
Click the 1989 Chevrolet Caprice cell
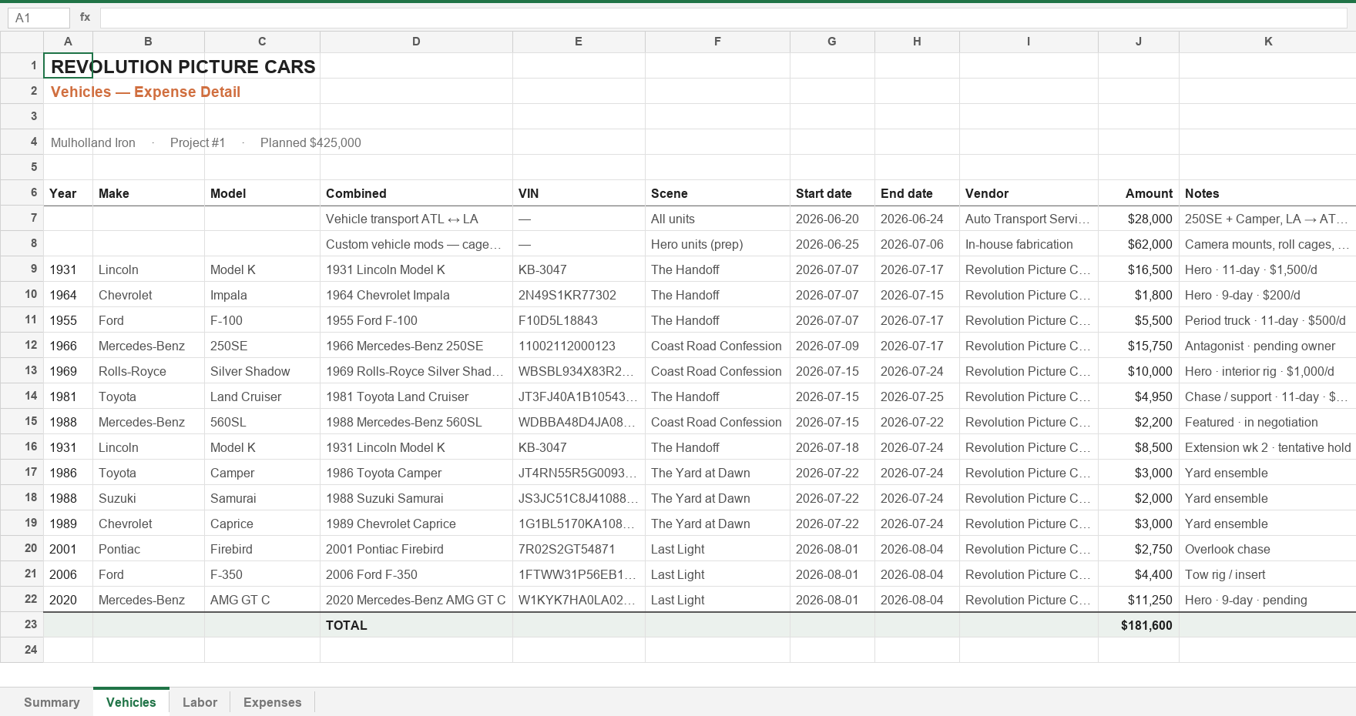pyautogui.click(x=416, y=524)
